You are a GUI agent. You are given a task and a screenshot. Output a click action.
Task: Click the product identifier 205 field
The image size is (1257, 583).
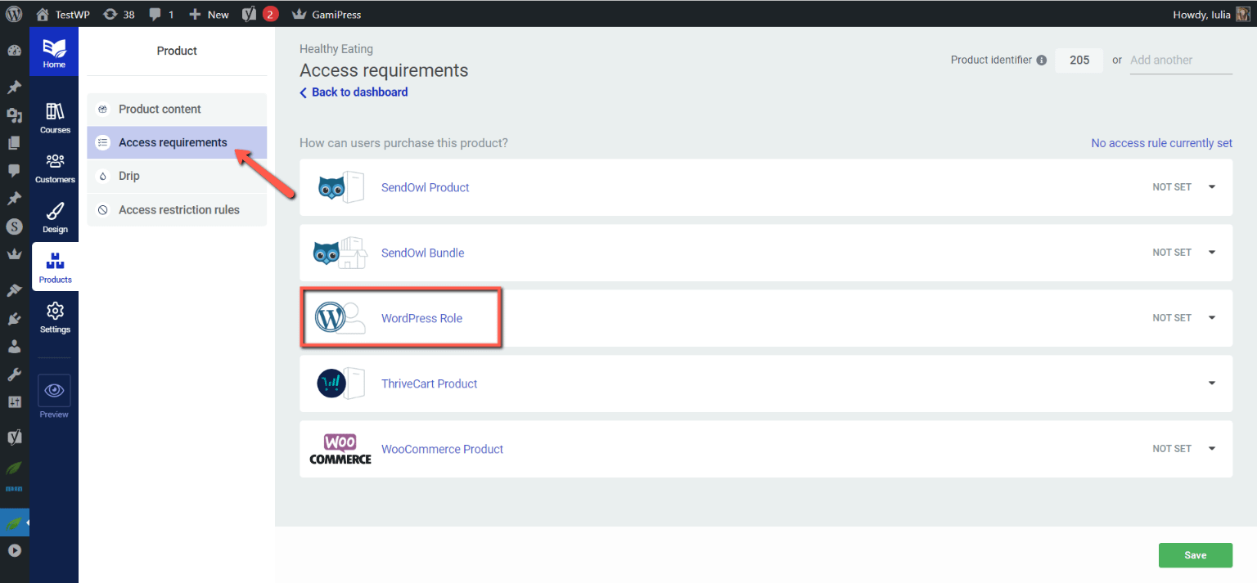pyautogui.click(x=1079, y=60)
